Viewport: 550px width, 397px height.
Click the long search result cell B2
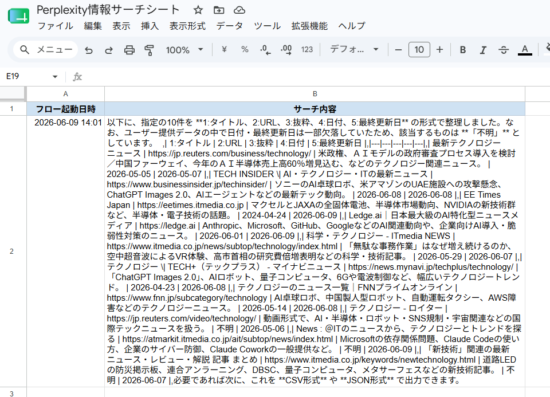pos(315,251)
